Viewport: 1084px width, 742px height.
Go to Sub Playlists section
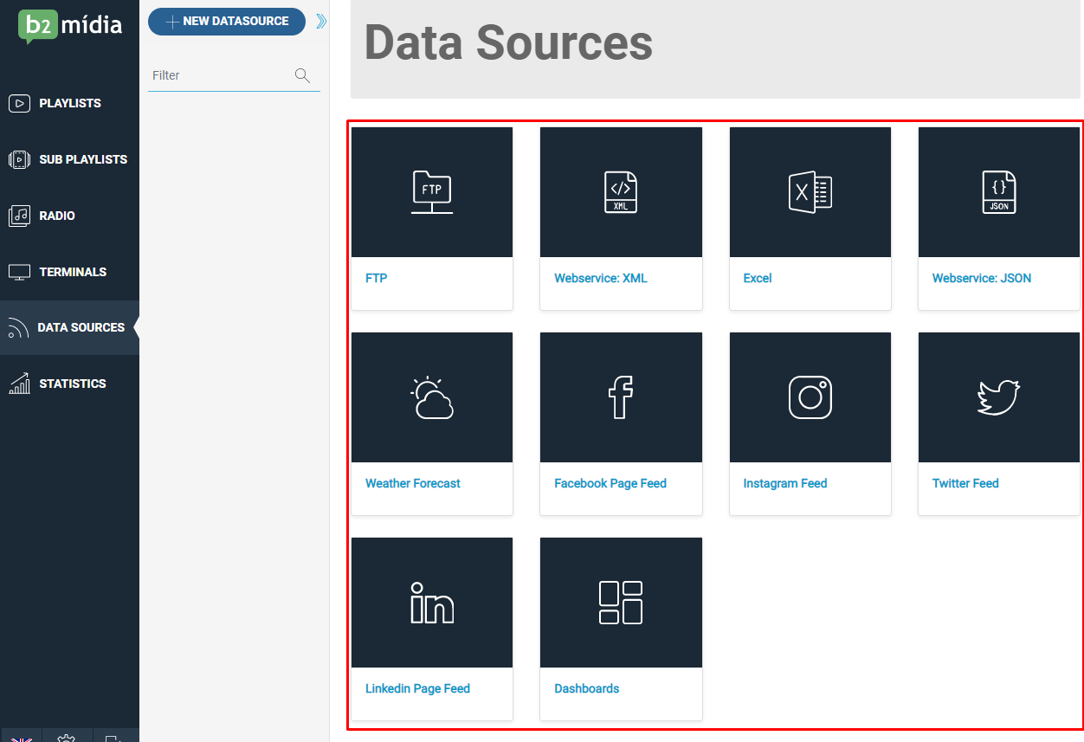(69, 159)
